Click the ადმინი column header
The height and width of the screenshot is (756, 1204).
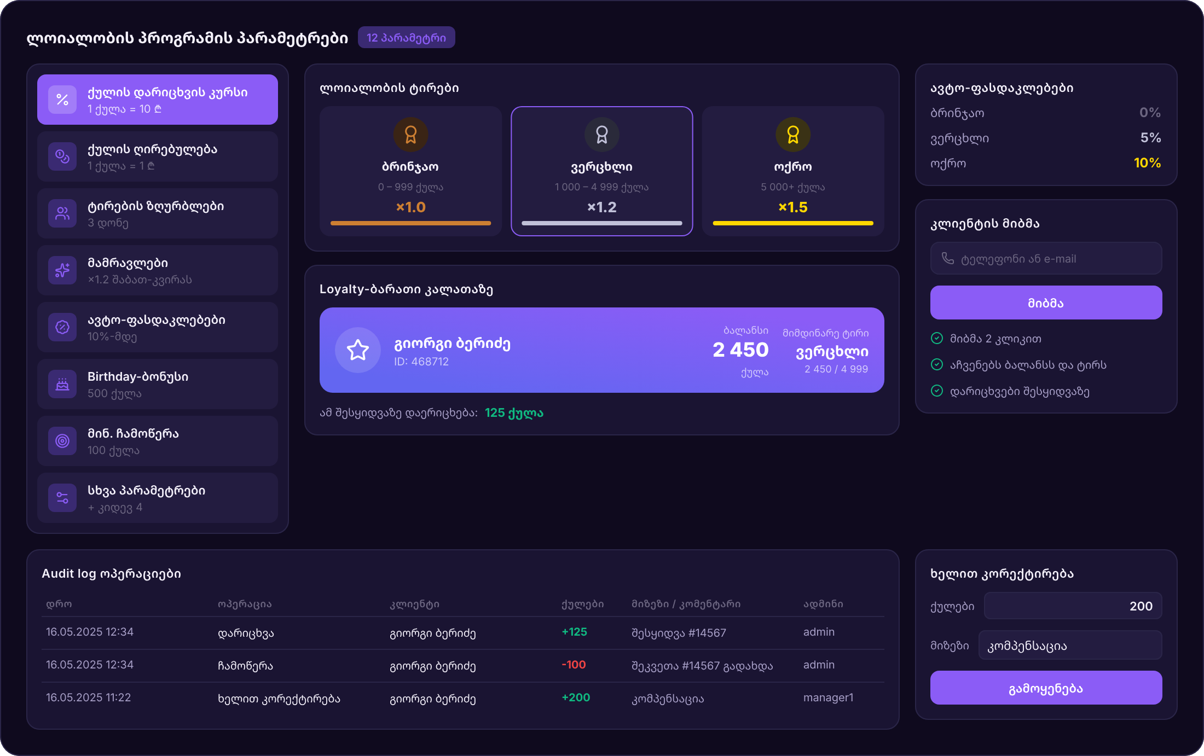823,604
